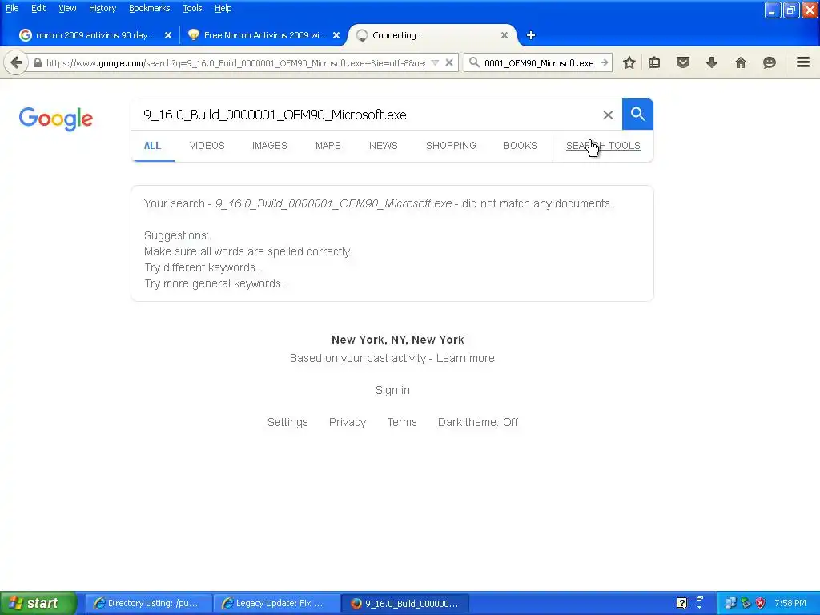Click the help question mark tray icon
This screenshot has height=615, width=820.
681,604
